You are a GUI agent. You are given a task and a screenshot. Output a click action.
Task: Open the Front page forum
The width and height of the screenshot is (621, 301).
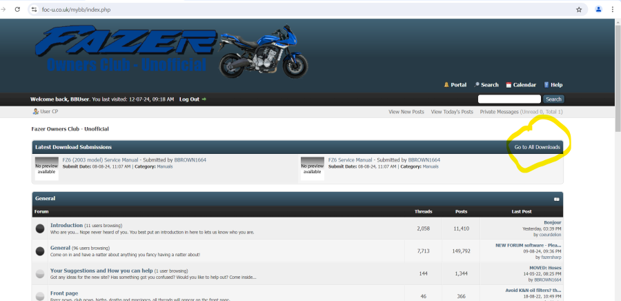tap(64, 293)
